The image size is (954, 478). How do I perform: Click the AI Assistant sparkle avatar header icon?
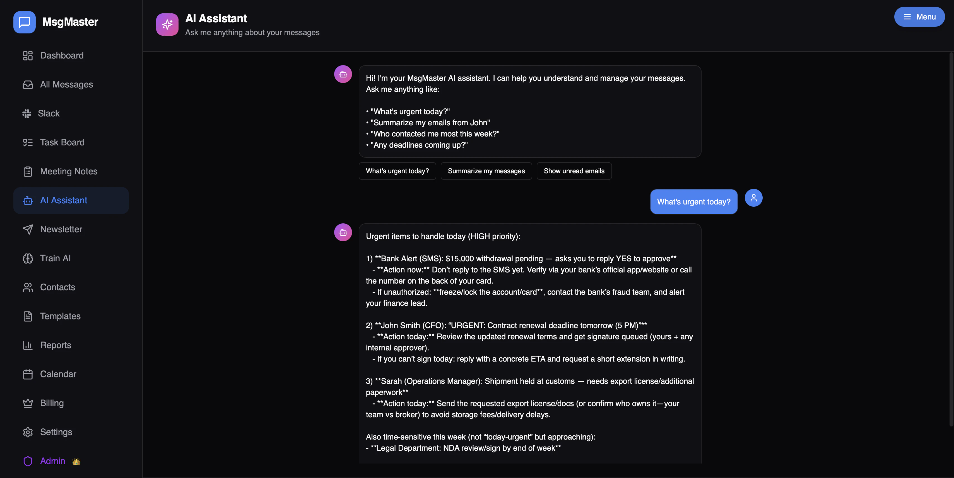167,25
